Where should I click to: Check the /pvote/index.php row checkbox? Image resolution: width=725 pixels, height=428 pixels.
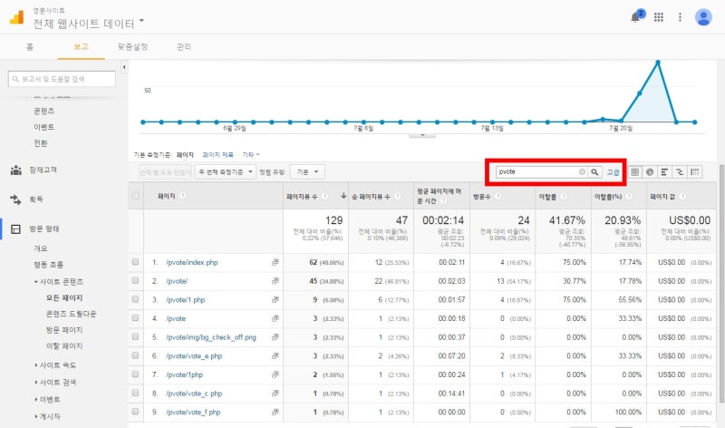[135, 262]
